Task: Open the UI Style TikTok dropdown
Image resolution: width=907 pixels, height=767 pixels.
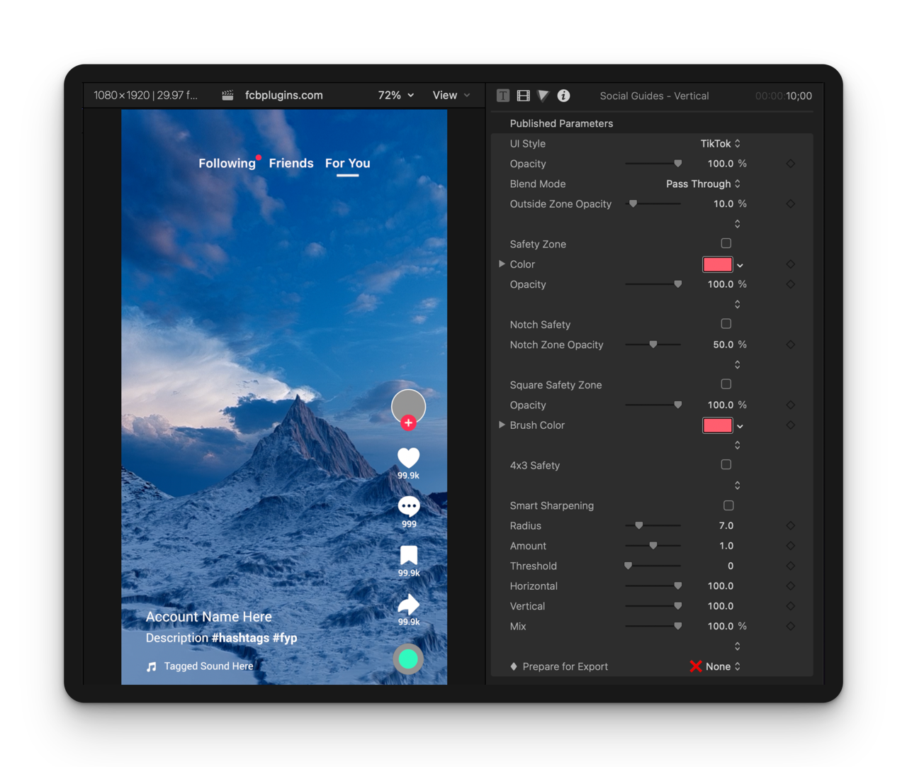Action: pyautogui.click(x=720, y=143)
